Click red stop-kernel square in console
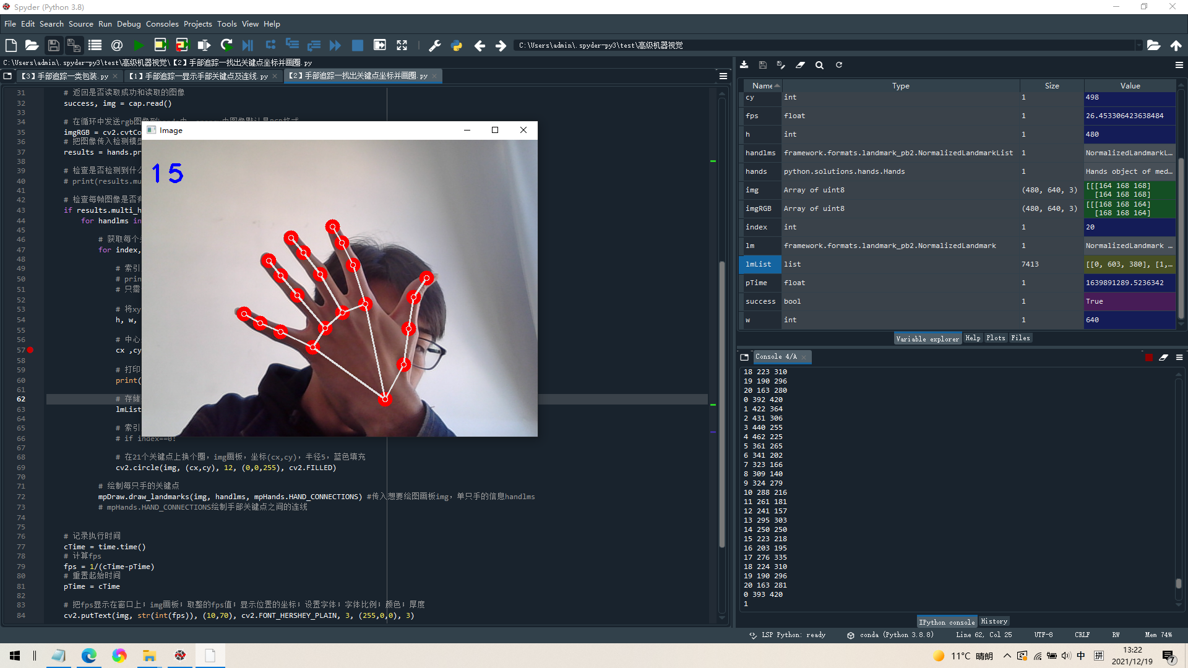The height and width of the screenshot is (668, 1188). 1149,357
